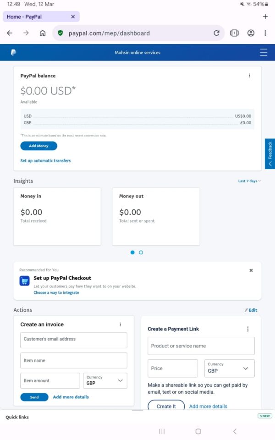Click the PayPal logo icon

14,53
